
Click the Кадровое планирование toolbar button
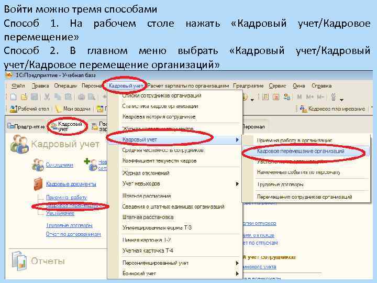point(332,109)
